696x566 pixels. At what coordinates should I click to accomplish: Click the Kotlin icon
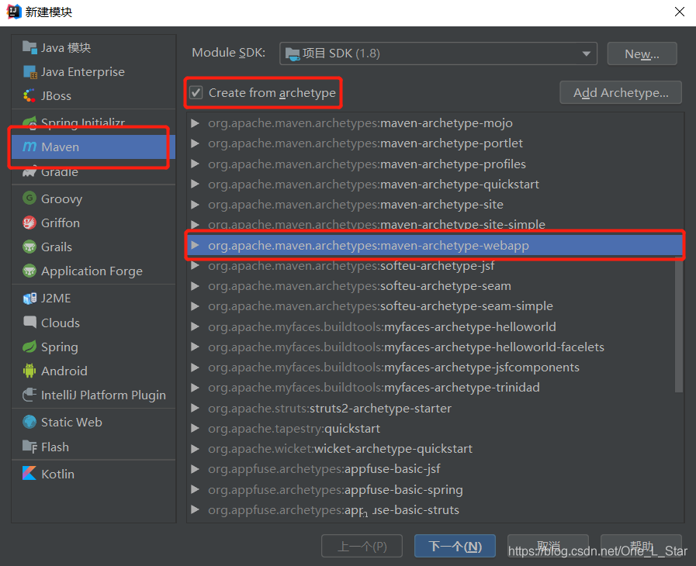[x=29, y=473]
